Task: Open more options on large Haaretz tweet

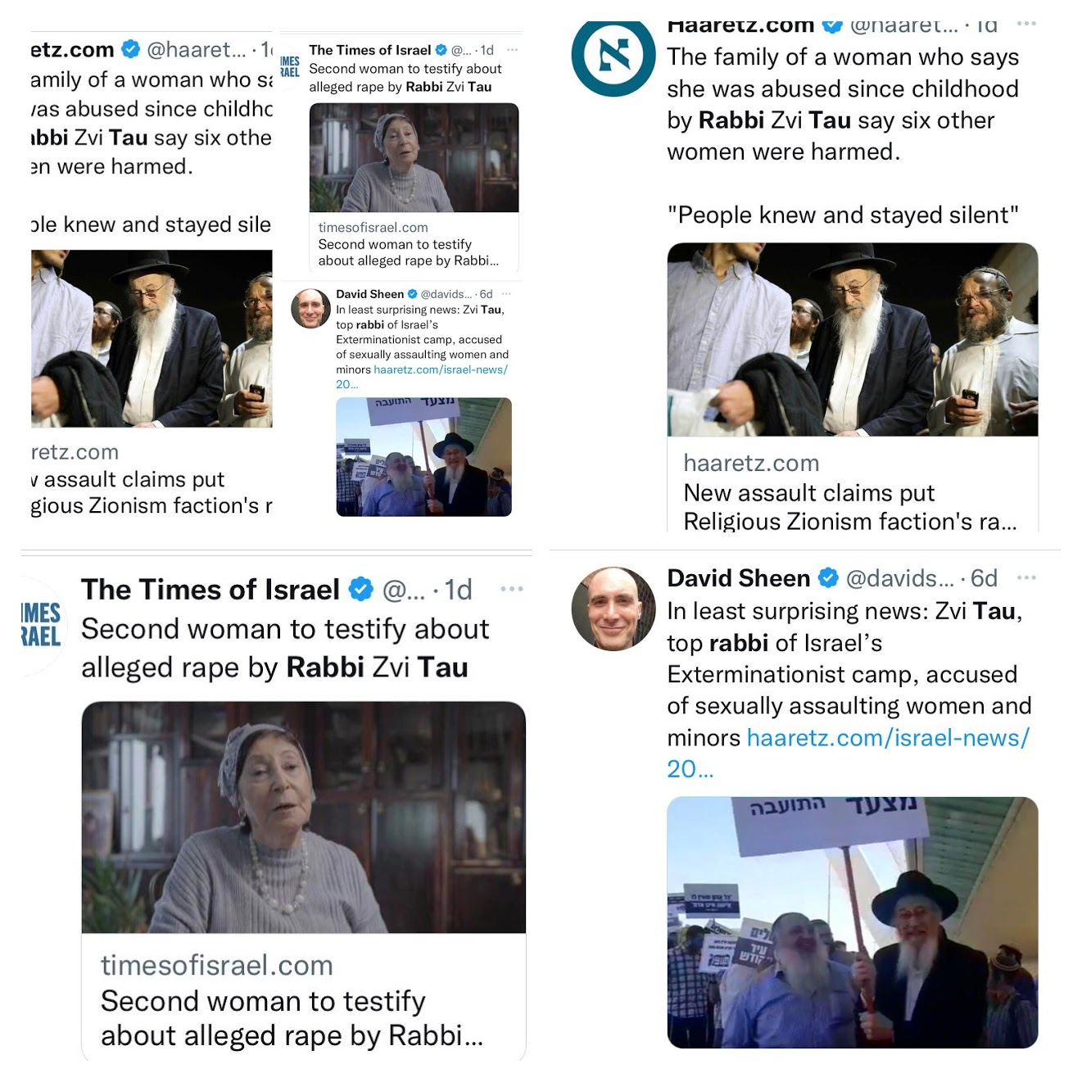Action: (x=1026, y=24)
